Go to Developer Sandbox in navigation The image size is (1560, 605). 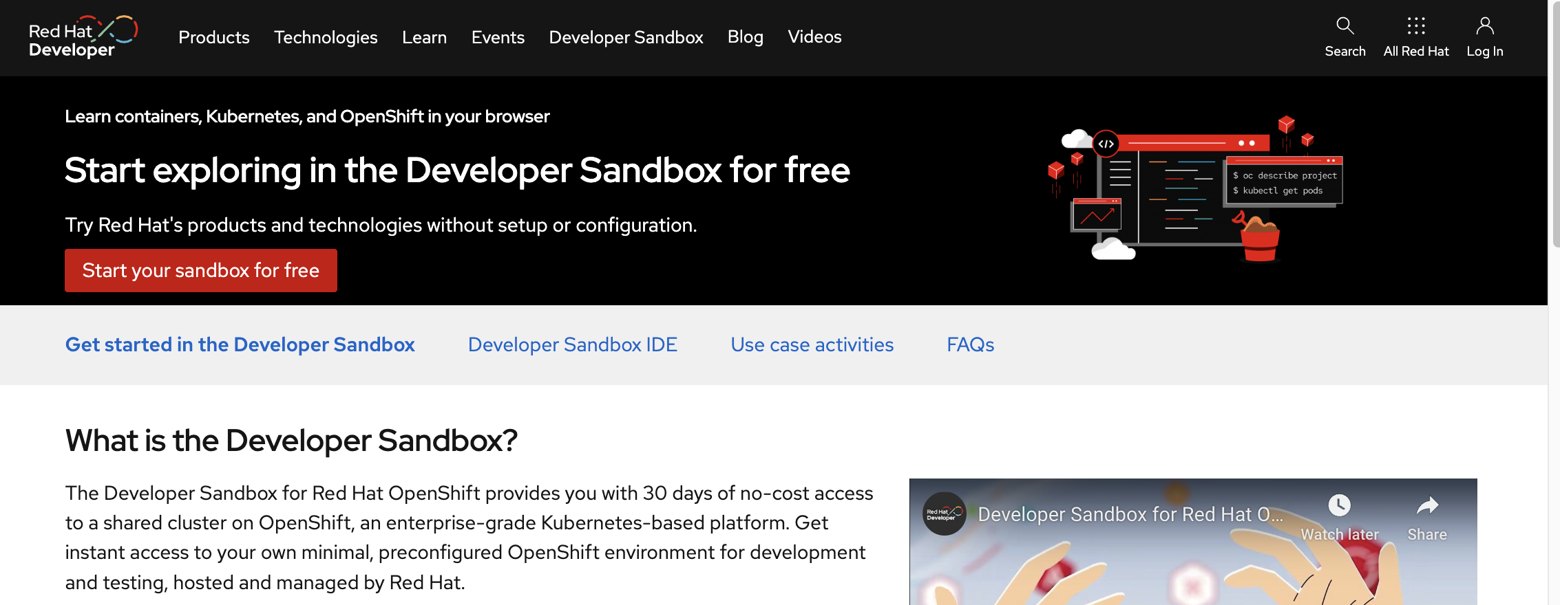[x=626, y=37]
